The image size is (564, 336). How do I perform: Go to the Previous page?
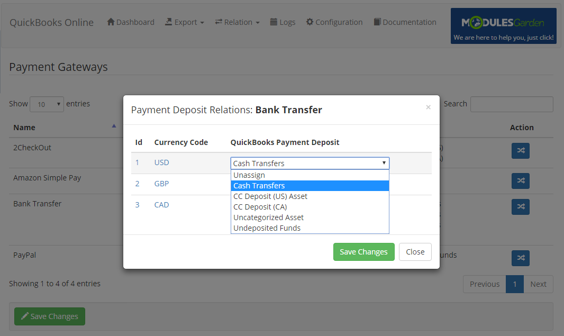(485, 284)
